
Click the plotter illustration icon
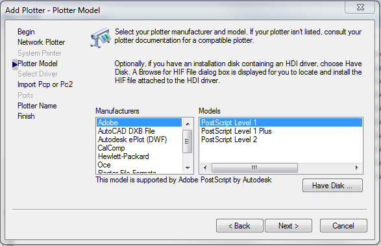(101, 38)
